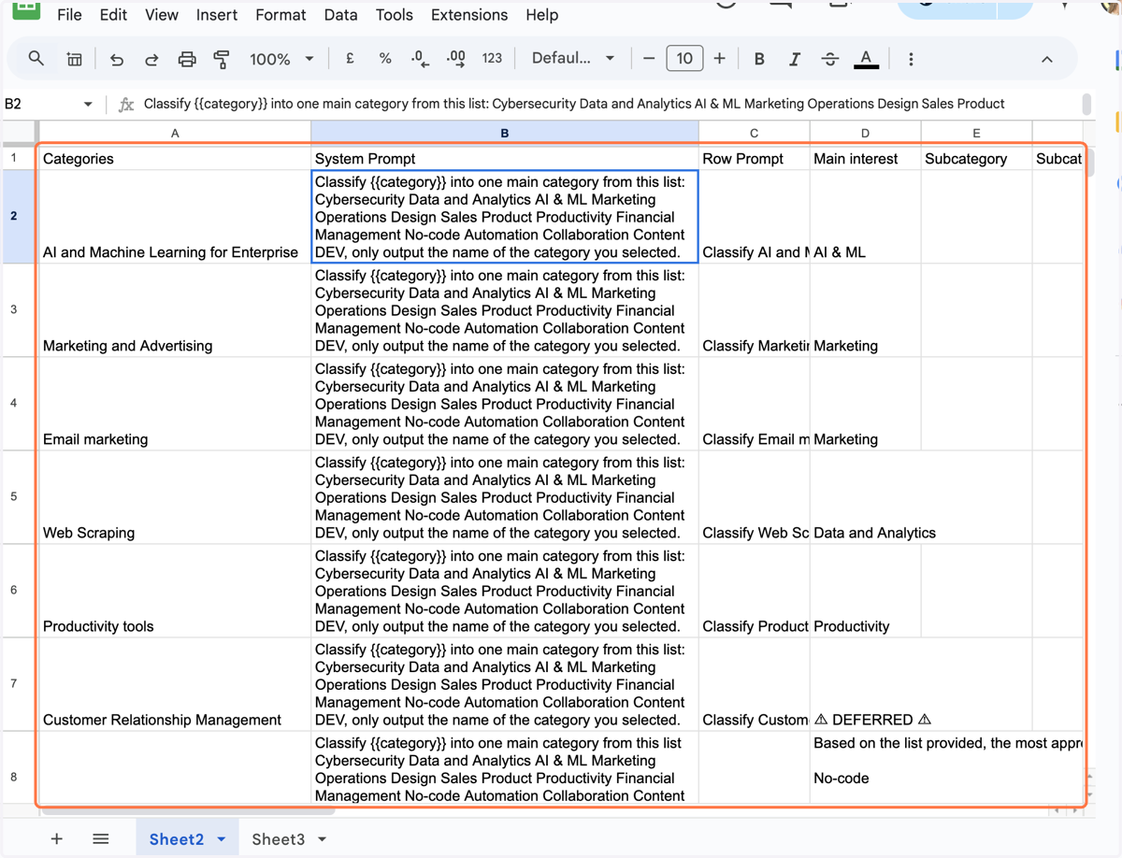Screen dimensions: 1122x858
Task: Open the text color picker
Action: [x=866, y=59]
